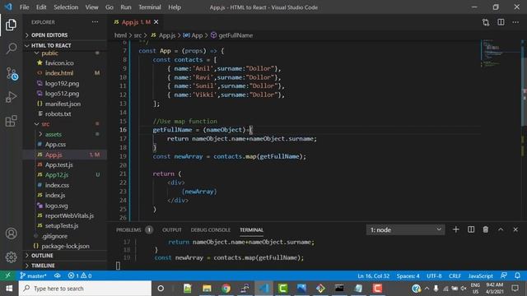Open editor More Actions ellipsis

[x=515, y=22]
